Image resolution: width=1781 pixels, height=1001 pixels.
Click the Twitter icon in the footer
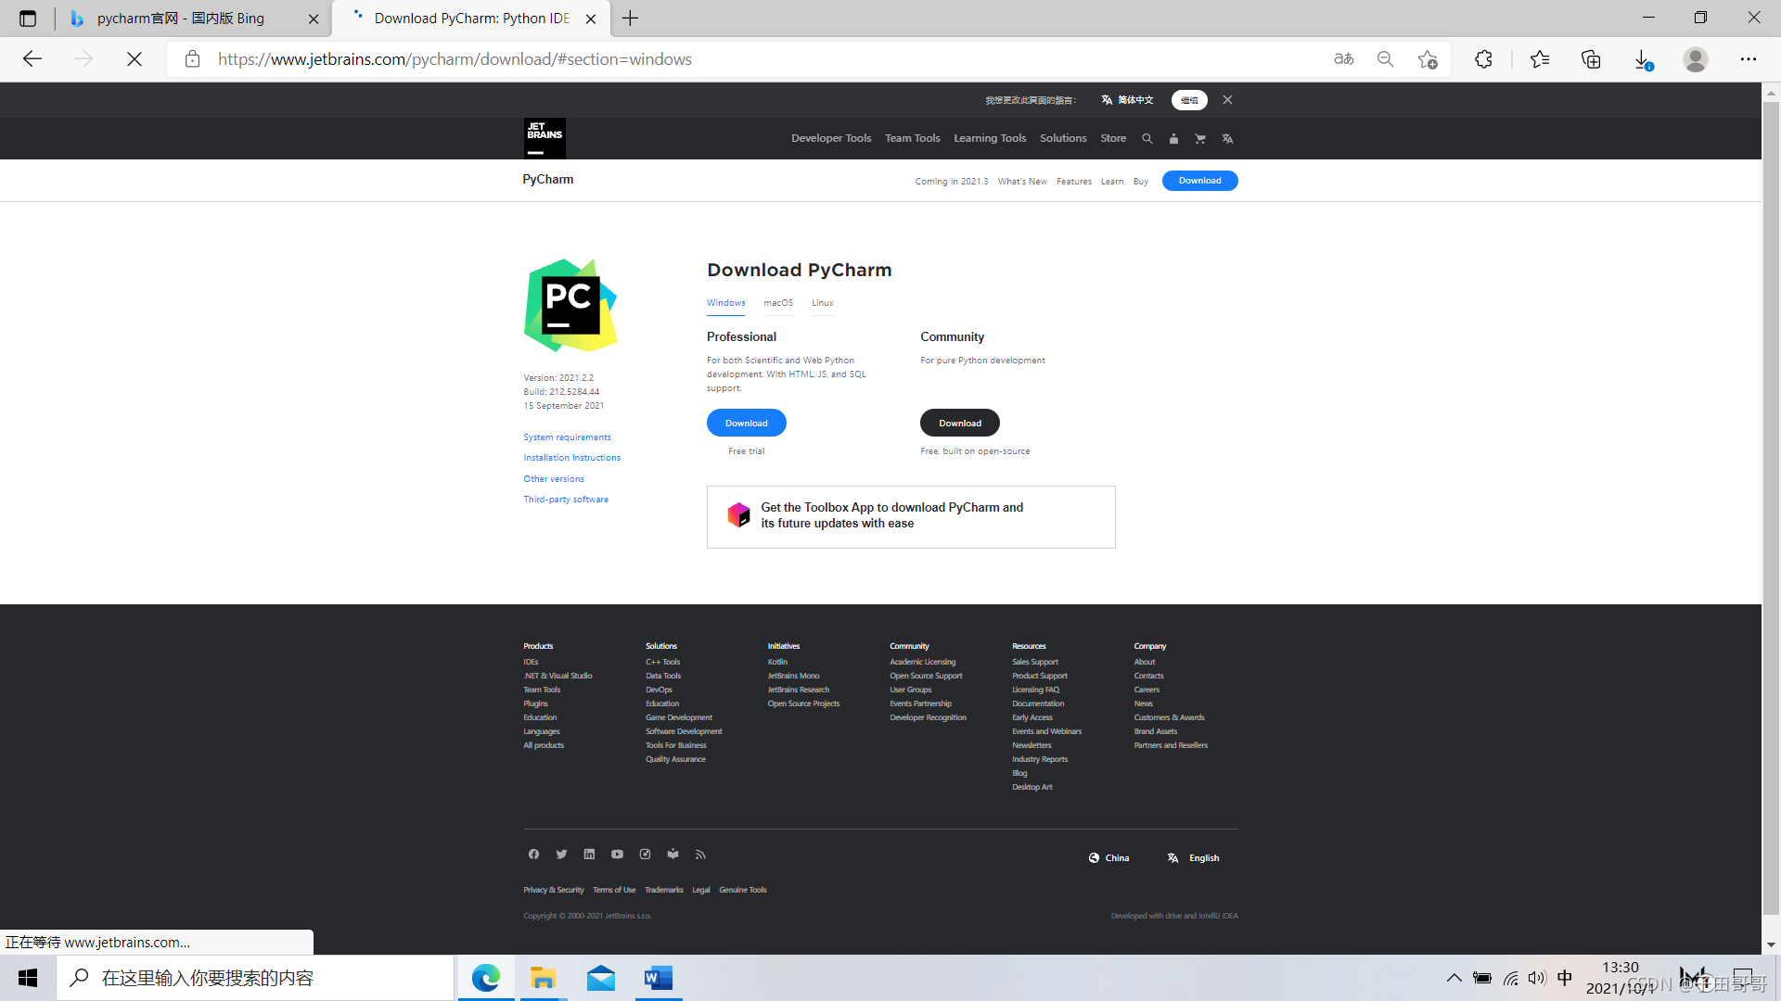point(561,854)
